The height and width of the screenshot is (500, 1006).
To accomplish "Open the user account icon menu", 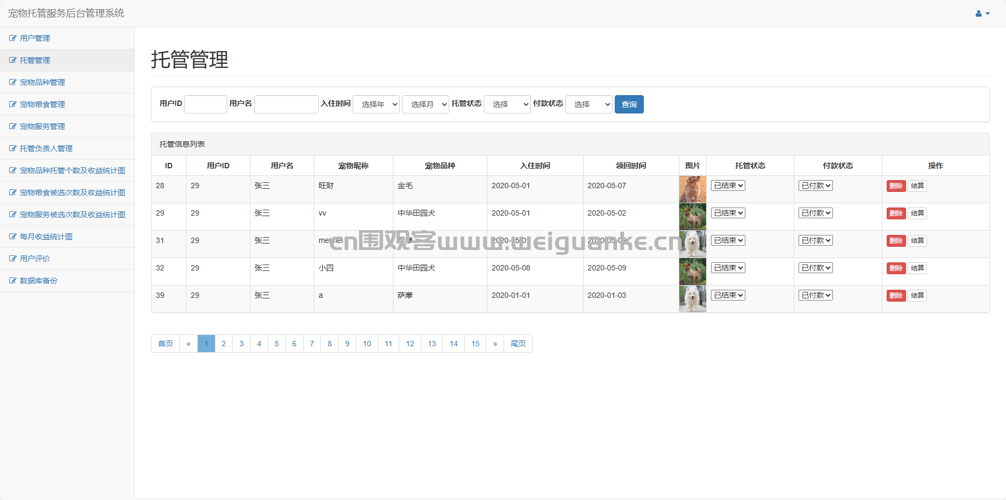I will point(982,13).
